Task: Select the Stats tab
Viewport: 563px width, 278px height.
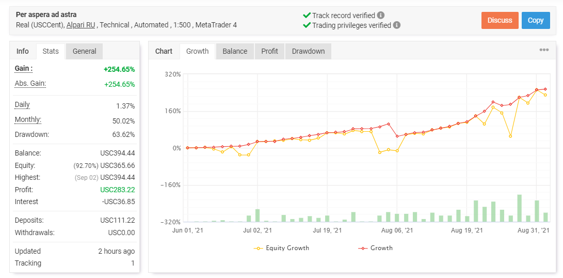Action: pos(51,51)
